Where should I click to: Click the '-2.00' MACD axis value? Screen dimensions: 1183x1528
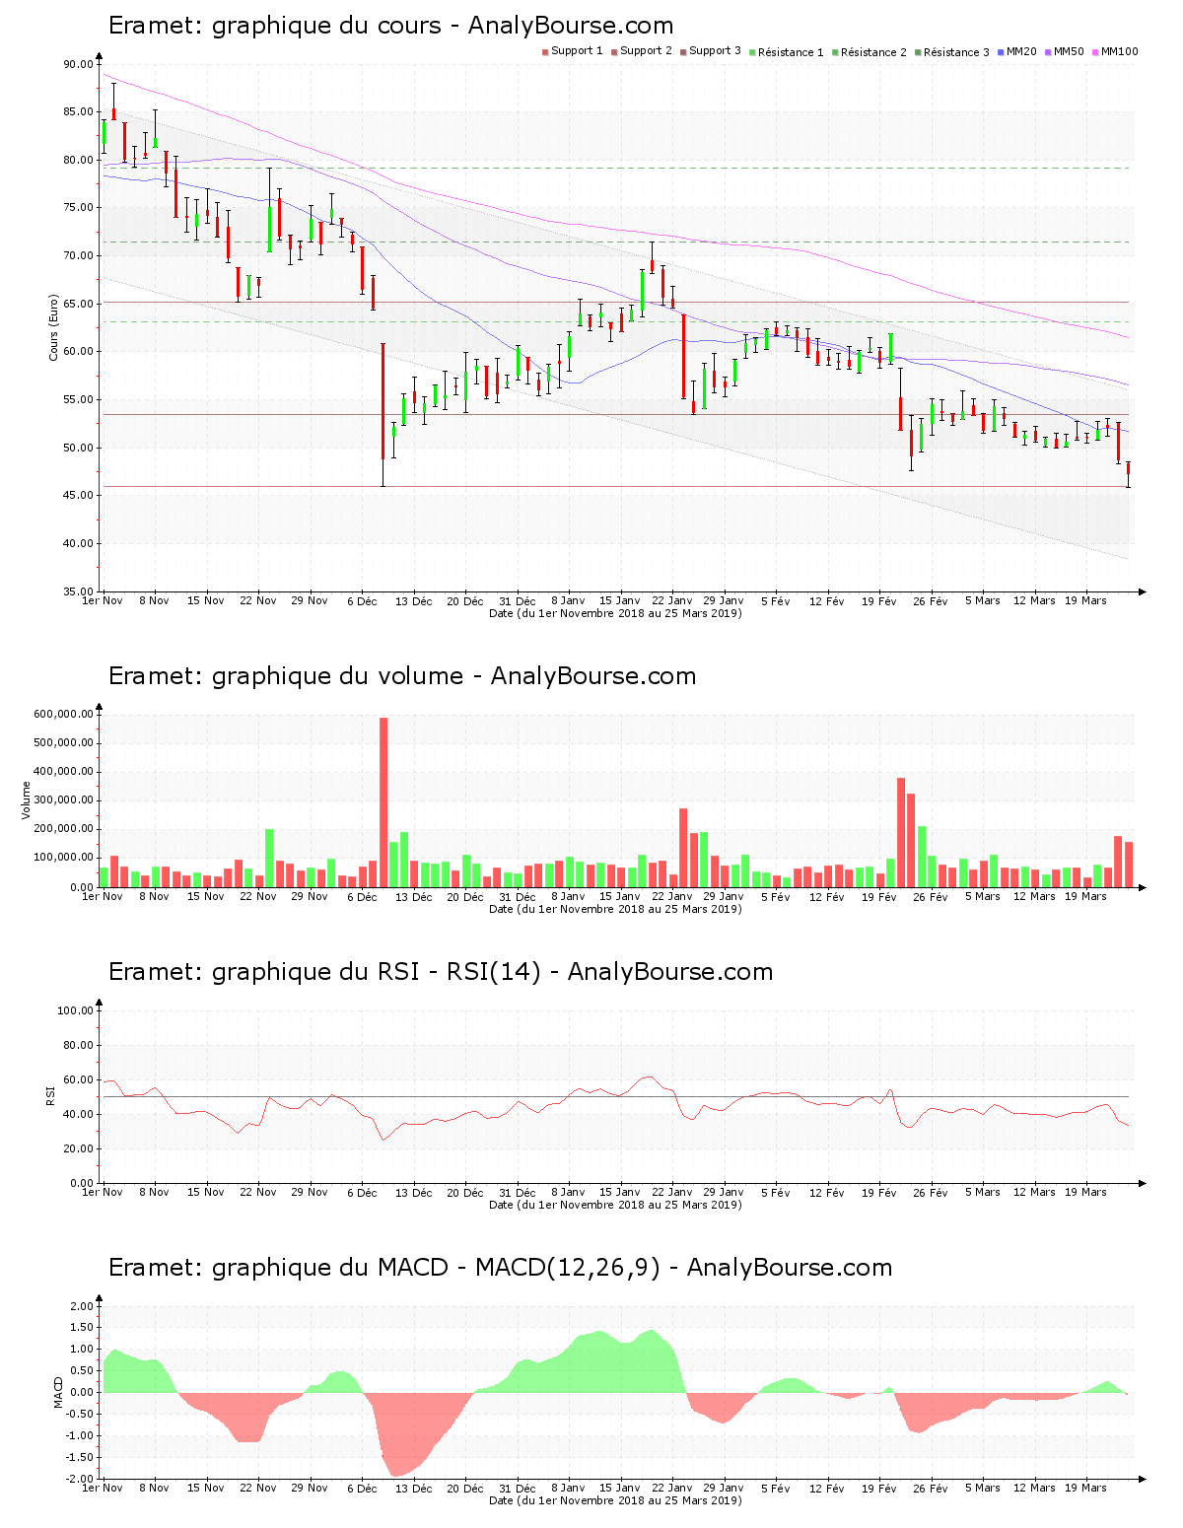82,1479
